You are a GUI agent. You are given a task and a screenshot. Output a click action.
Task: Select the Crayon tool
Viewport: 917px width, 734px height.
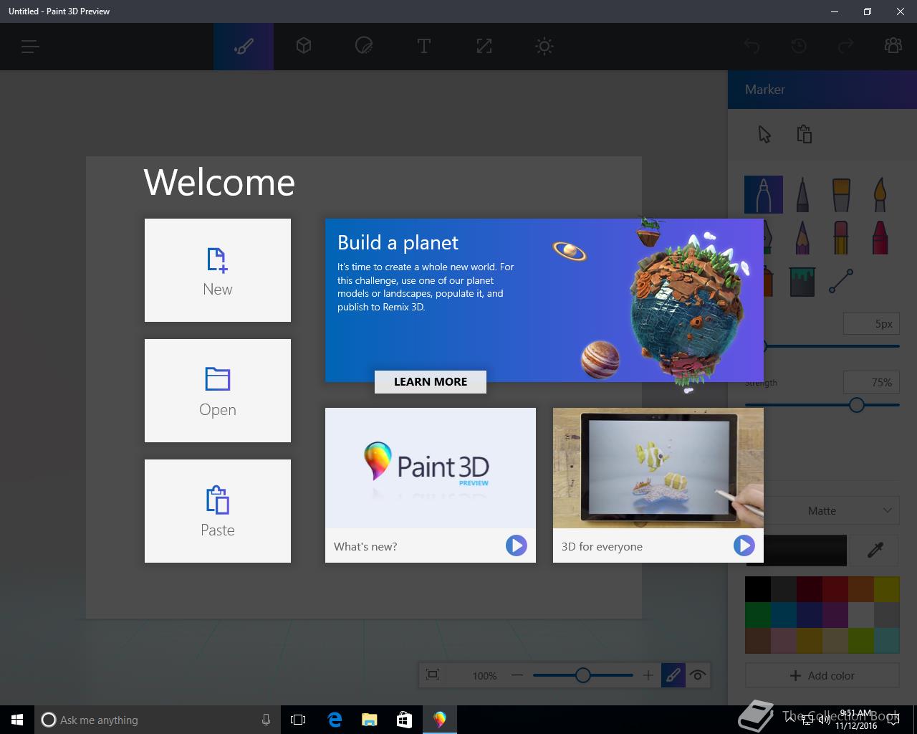(x=880, y=237)
